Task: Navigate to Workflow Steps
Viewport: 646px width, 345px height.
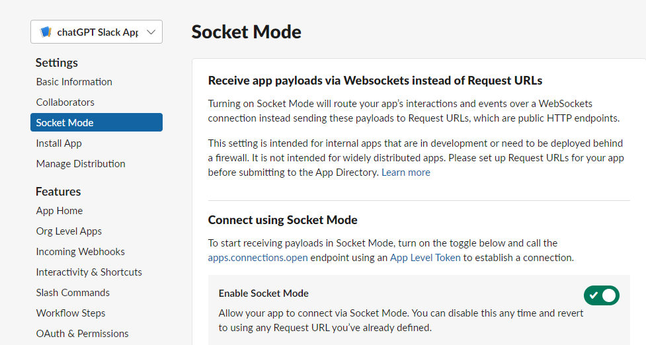Action: tap(71, 313)
